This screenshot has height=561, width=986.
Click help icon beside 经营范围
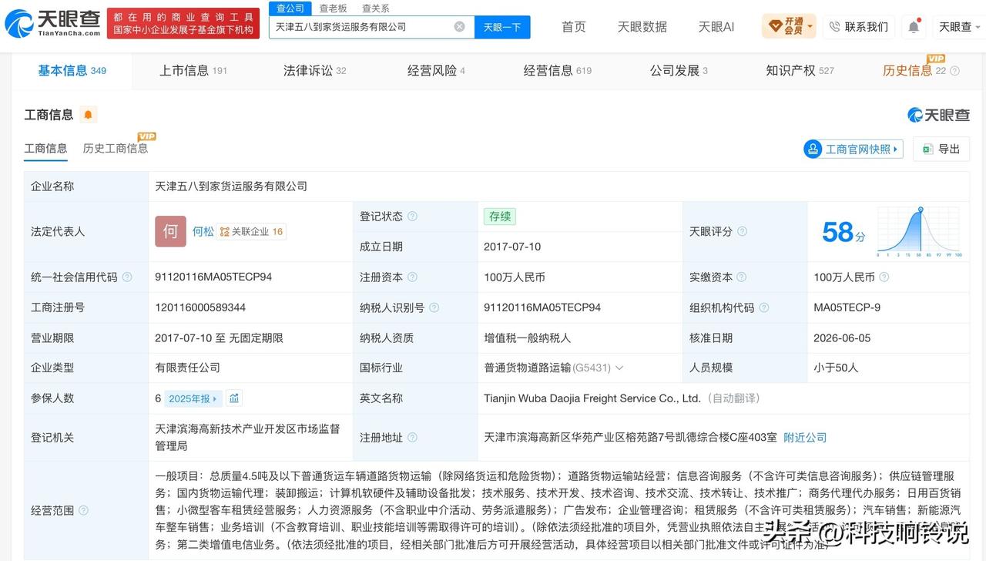[83, 510]
